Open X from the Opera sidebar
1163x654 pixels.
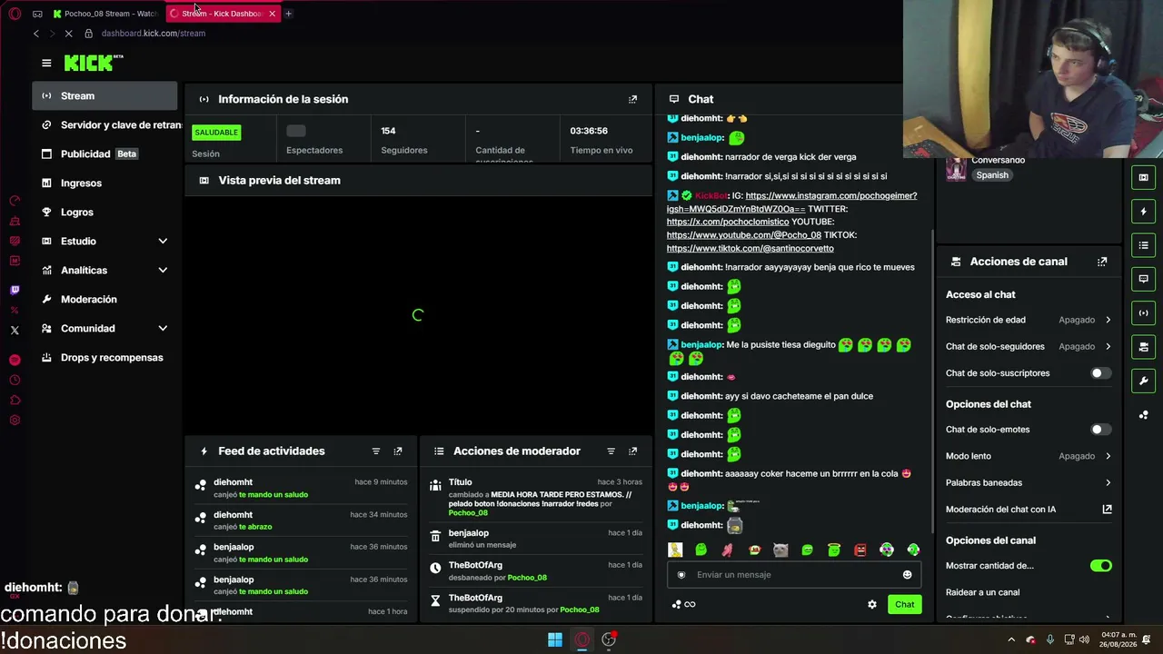click(x=15, y=331)
